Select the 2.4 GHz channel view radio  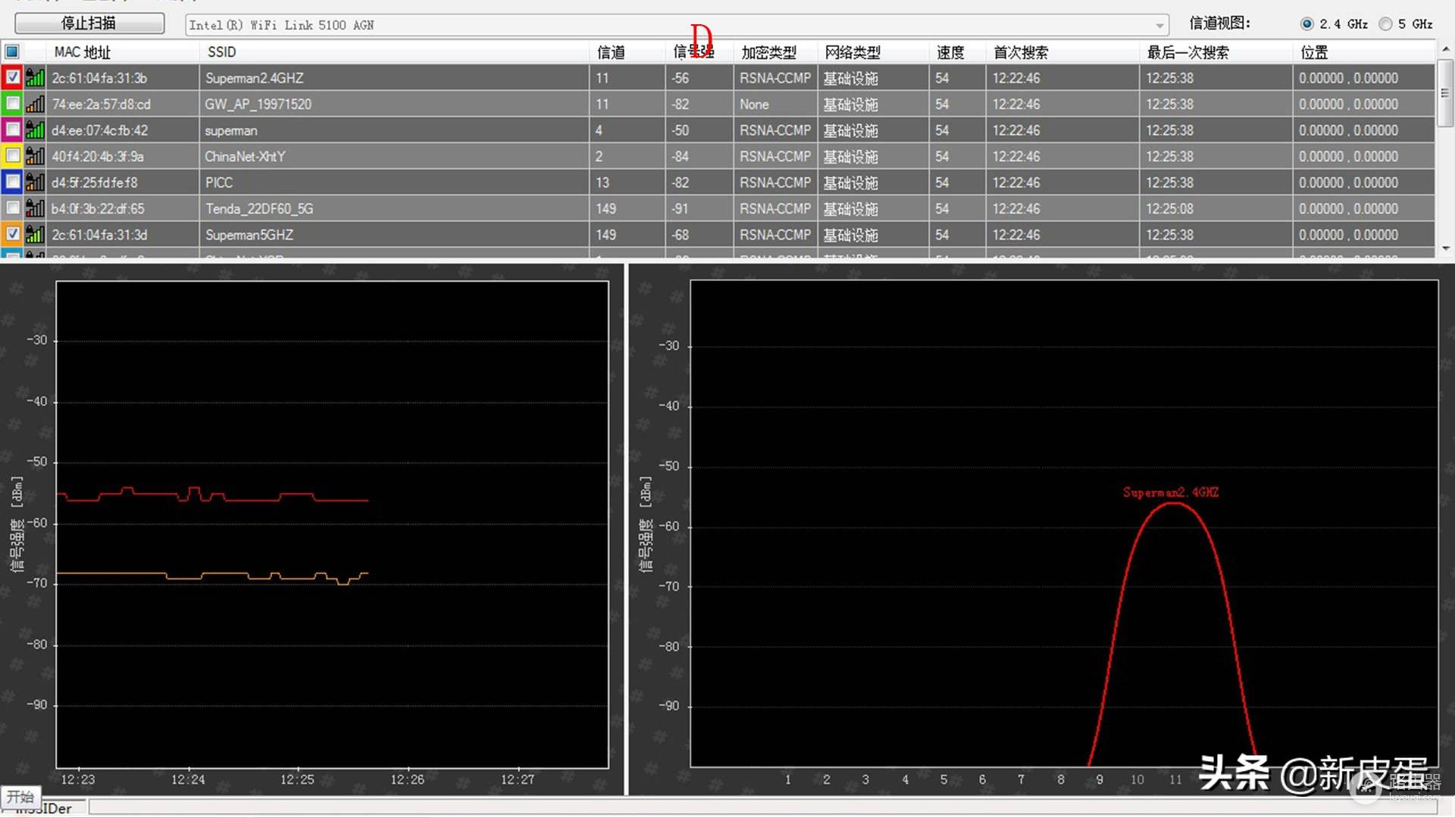pos(1307,24)
